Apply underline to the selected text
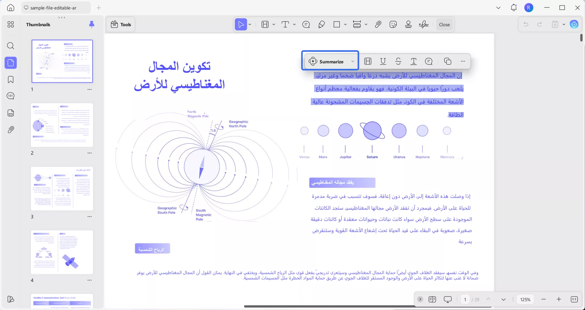This screenshot has width=585, height=310. 383,61
